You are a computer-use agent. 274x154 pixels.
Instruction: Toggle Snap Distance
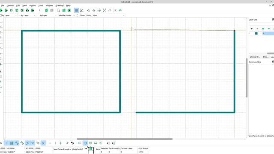tap(38, 143)
